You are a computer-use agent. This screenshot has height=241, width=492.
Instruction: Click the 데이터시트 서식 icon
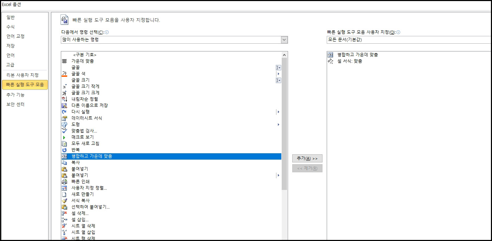64,118
